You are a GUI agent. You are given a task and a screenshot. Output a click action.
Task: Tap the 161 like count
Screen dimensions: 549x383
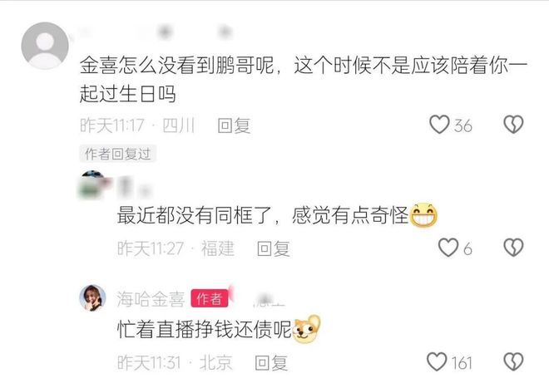coord(462,363)
